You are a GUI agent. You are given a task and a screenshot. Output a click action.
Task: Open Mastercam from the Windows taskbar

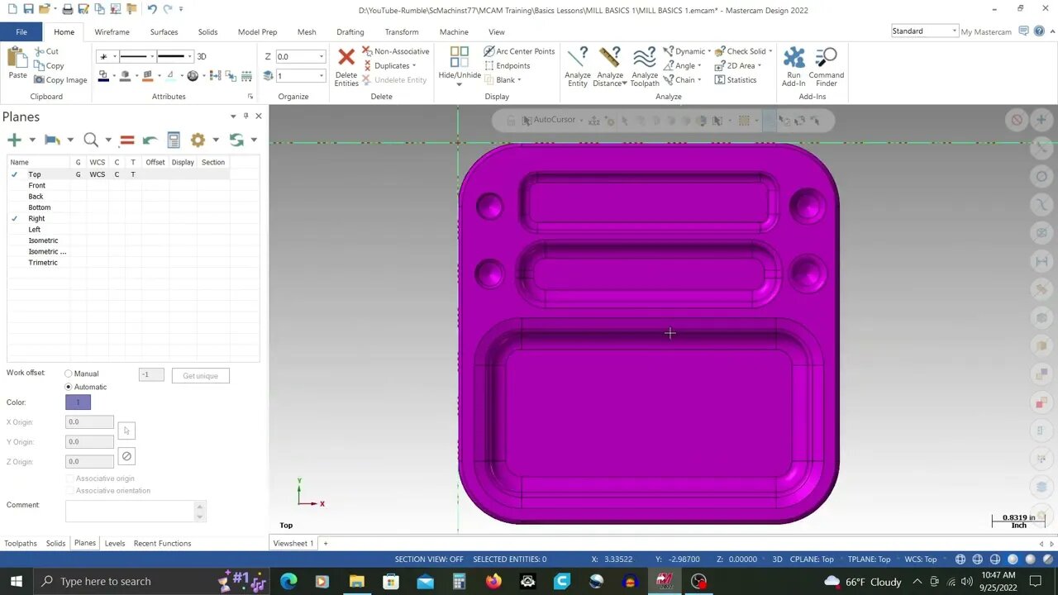(x=665, y=581)
